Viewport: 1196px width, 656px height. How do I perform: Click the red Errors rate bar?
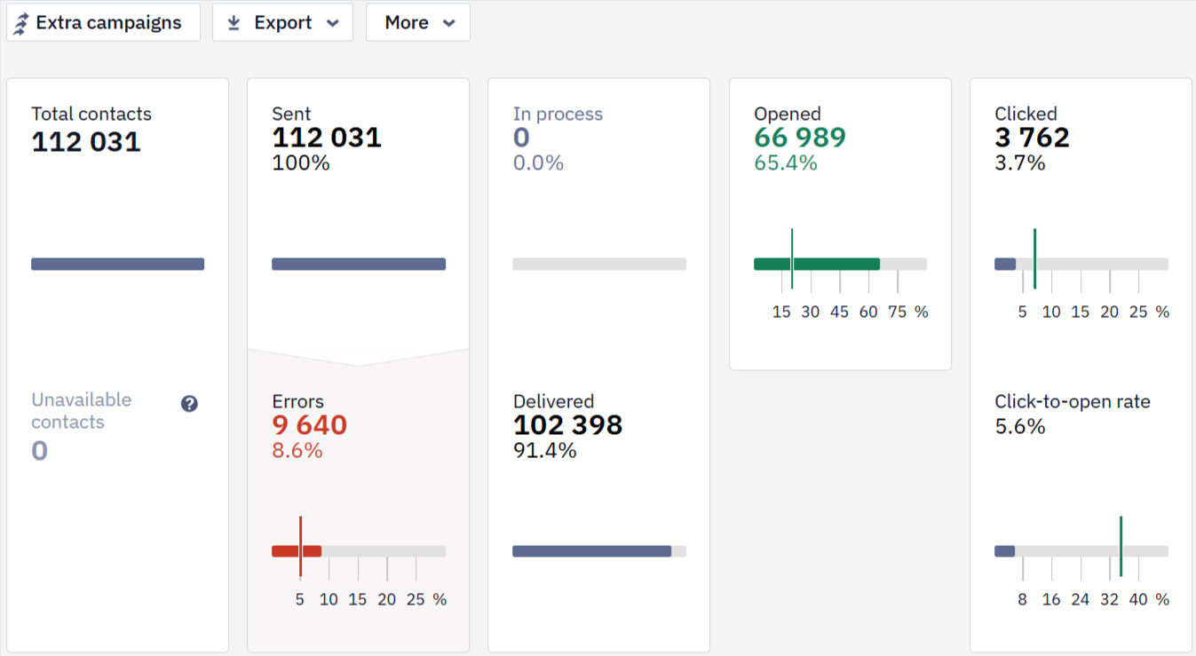click(297, 551)
